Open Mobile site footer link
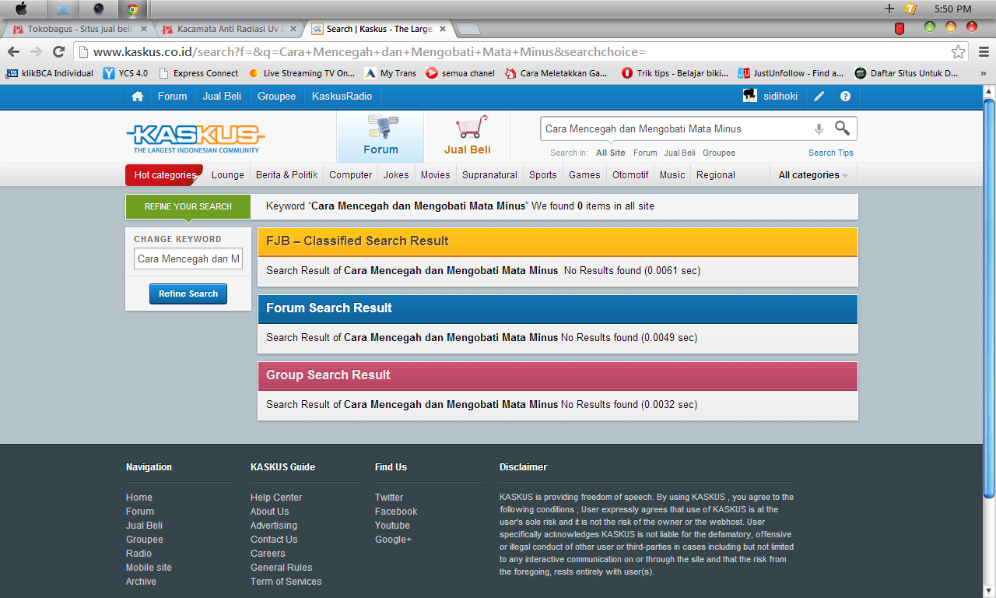The image size is (996, 598). pos(149,568)
